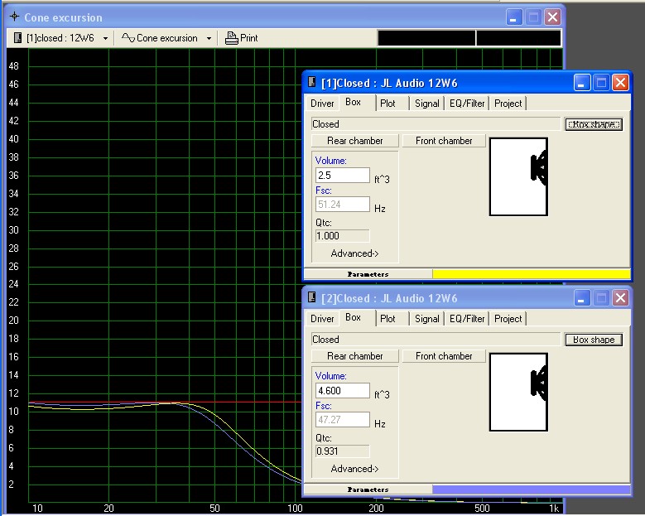Click the left black readout box in plot toolbar
Viewport: 645px width, 516px height.
(426, 38)
